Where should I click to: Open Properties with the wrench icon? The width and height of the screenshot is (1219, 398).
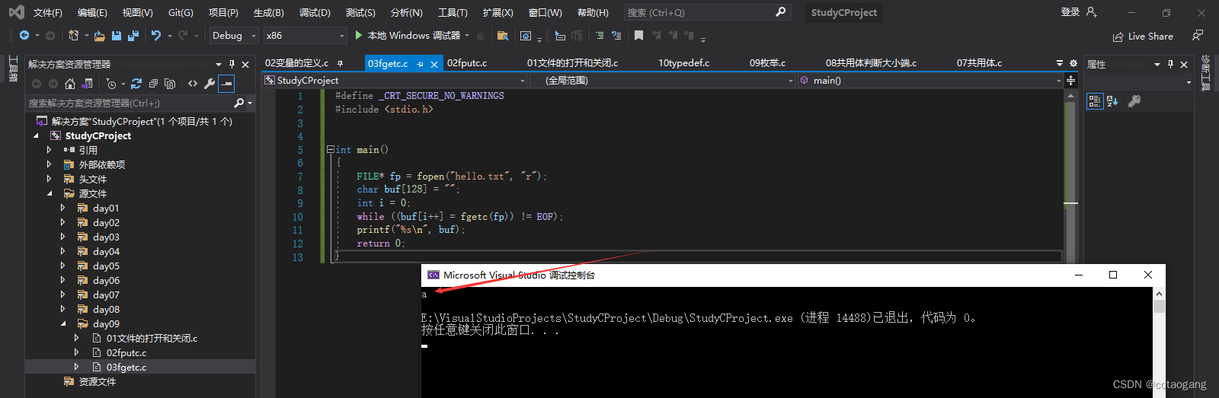click(210, 84)
